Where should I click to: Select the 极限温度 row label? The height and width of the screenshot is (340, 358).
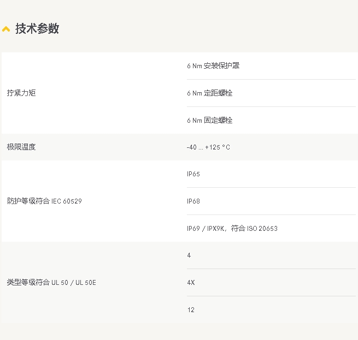click(x=21, y=147)
